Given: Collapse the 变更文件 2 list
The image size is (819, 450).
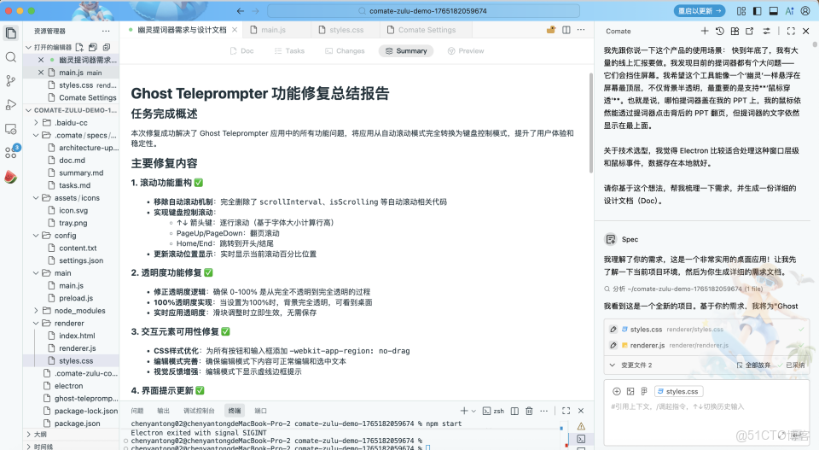Looking at the screenshot, I should click(613, 365).
